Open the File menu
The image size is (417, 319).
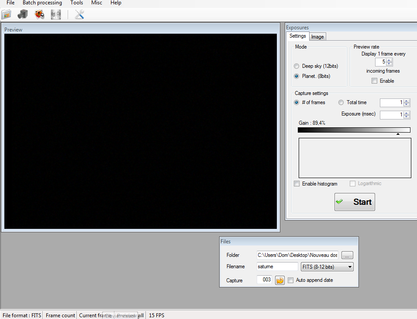pyautogui.click(x=10, y=3)
